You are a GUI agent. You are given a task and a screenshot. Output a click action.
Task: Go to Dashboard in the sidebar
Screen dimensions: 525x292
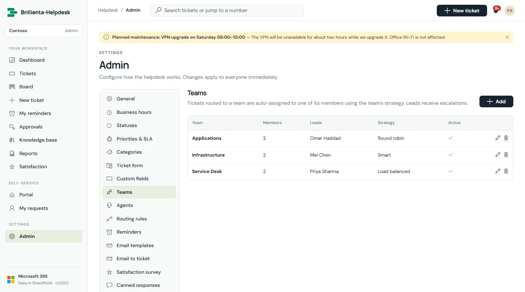[x=44, y=60]
